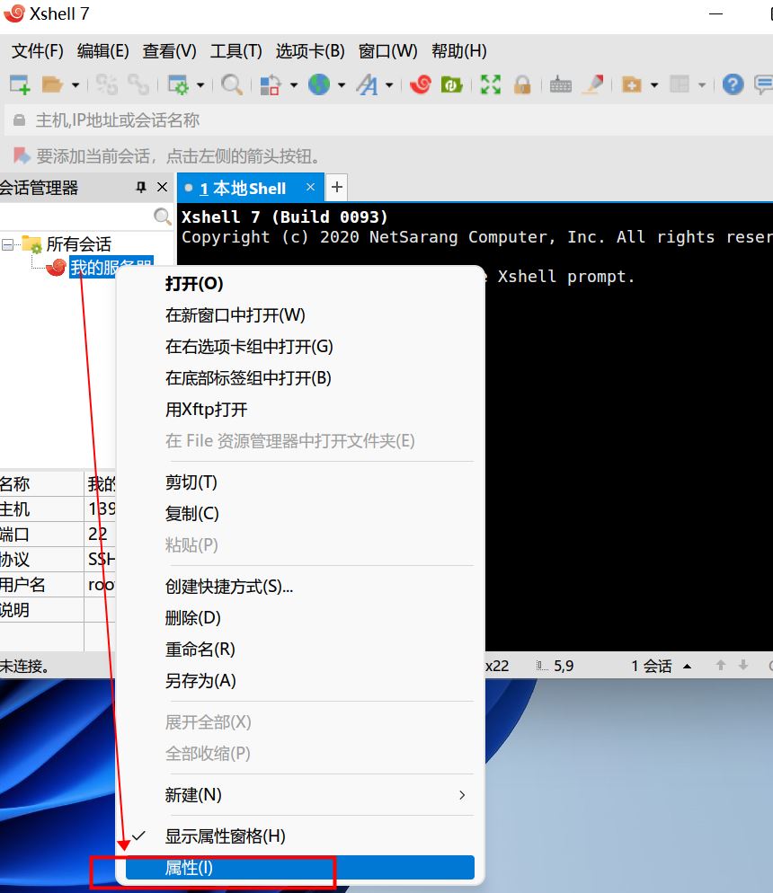Screen dimensions: 773x893
Task: Expand the Properties icon dropdown arrow
Action: point(200,85)
